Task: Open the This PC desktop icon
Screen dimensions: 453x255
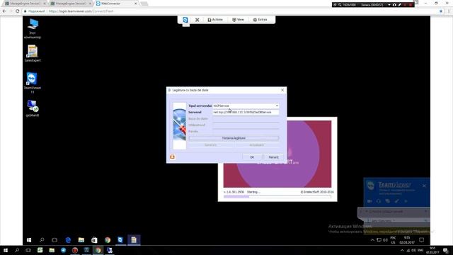Action: pyautogui.click(x=33, y=28)
